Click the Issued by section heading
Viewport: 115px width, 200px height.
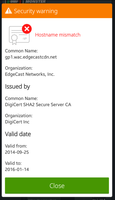[x=17, y=86]
